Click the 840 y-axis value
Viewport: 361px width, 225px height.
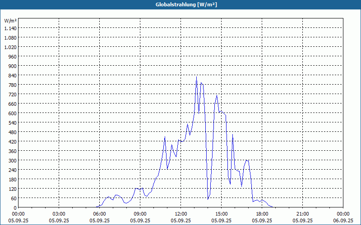pos(13,76)
